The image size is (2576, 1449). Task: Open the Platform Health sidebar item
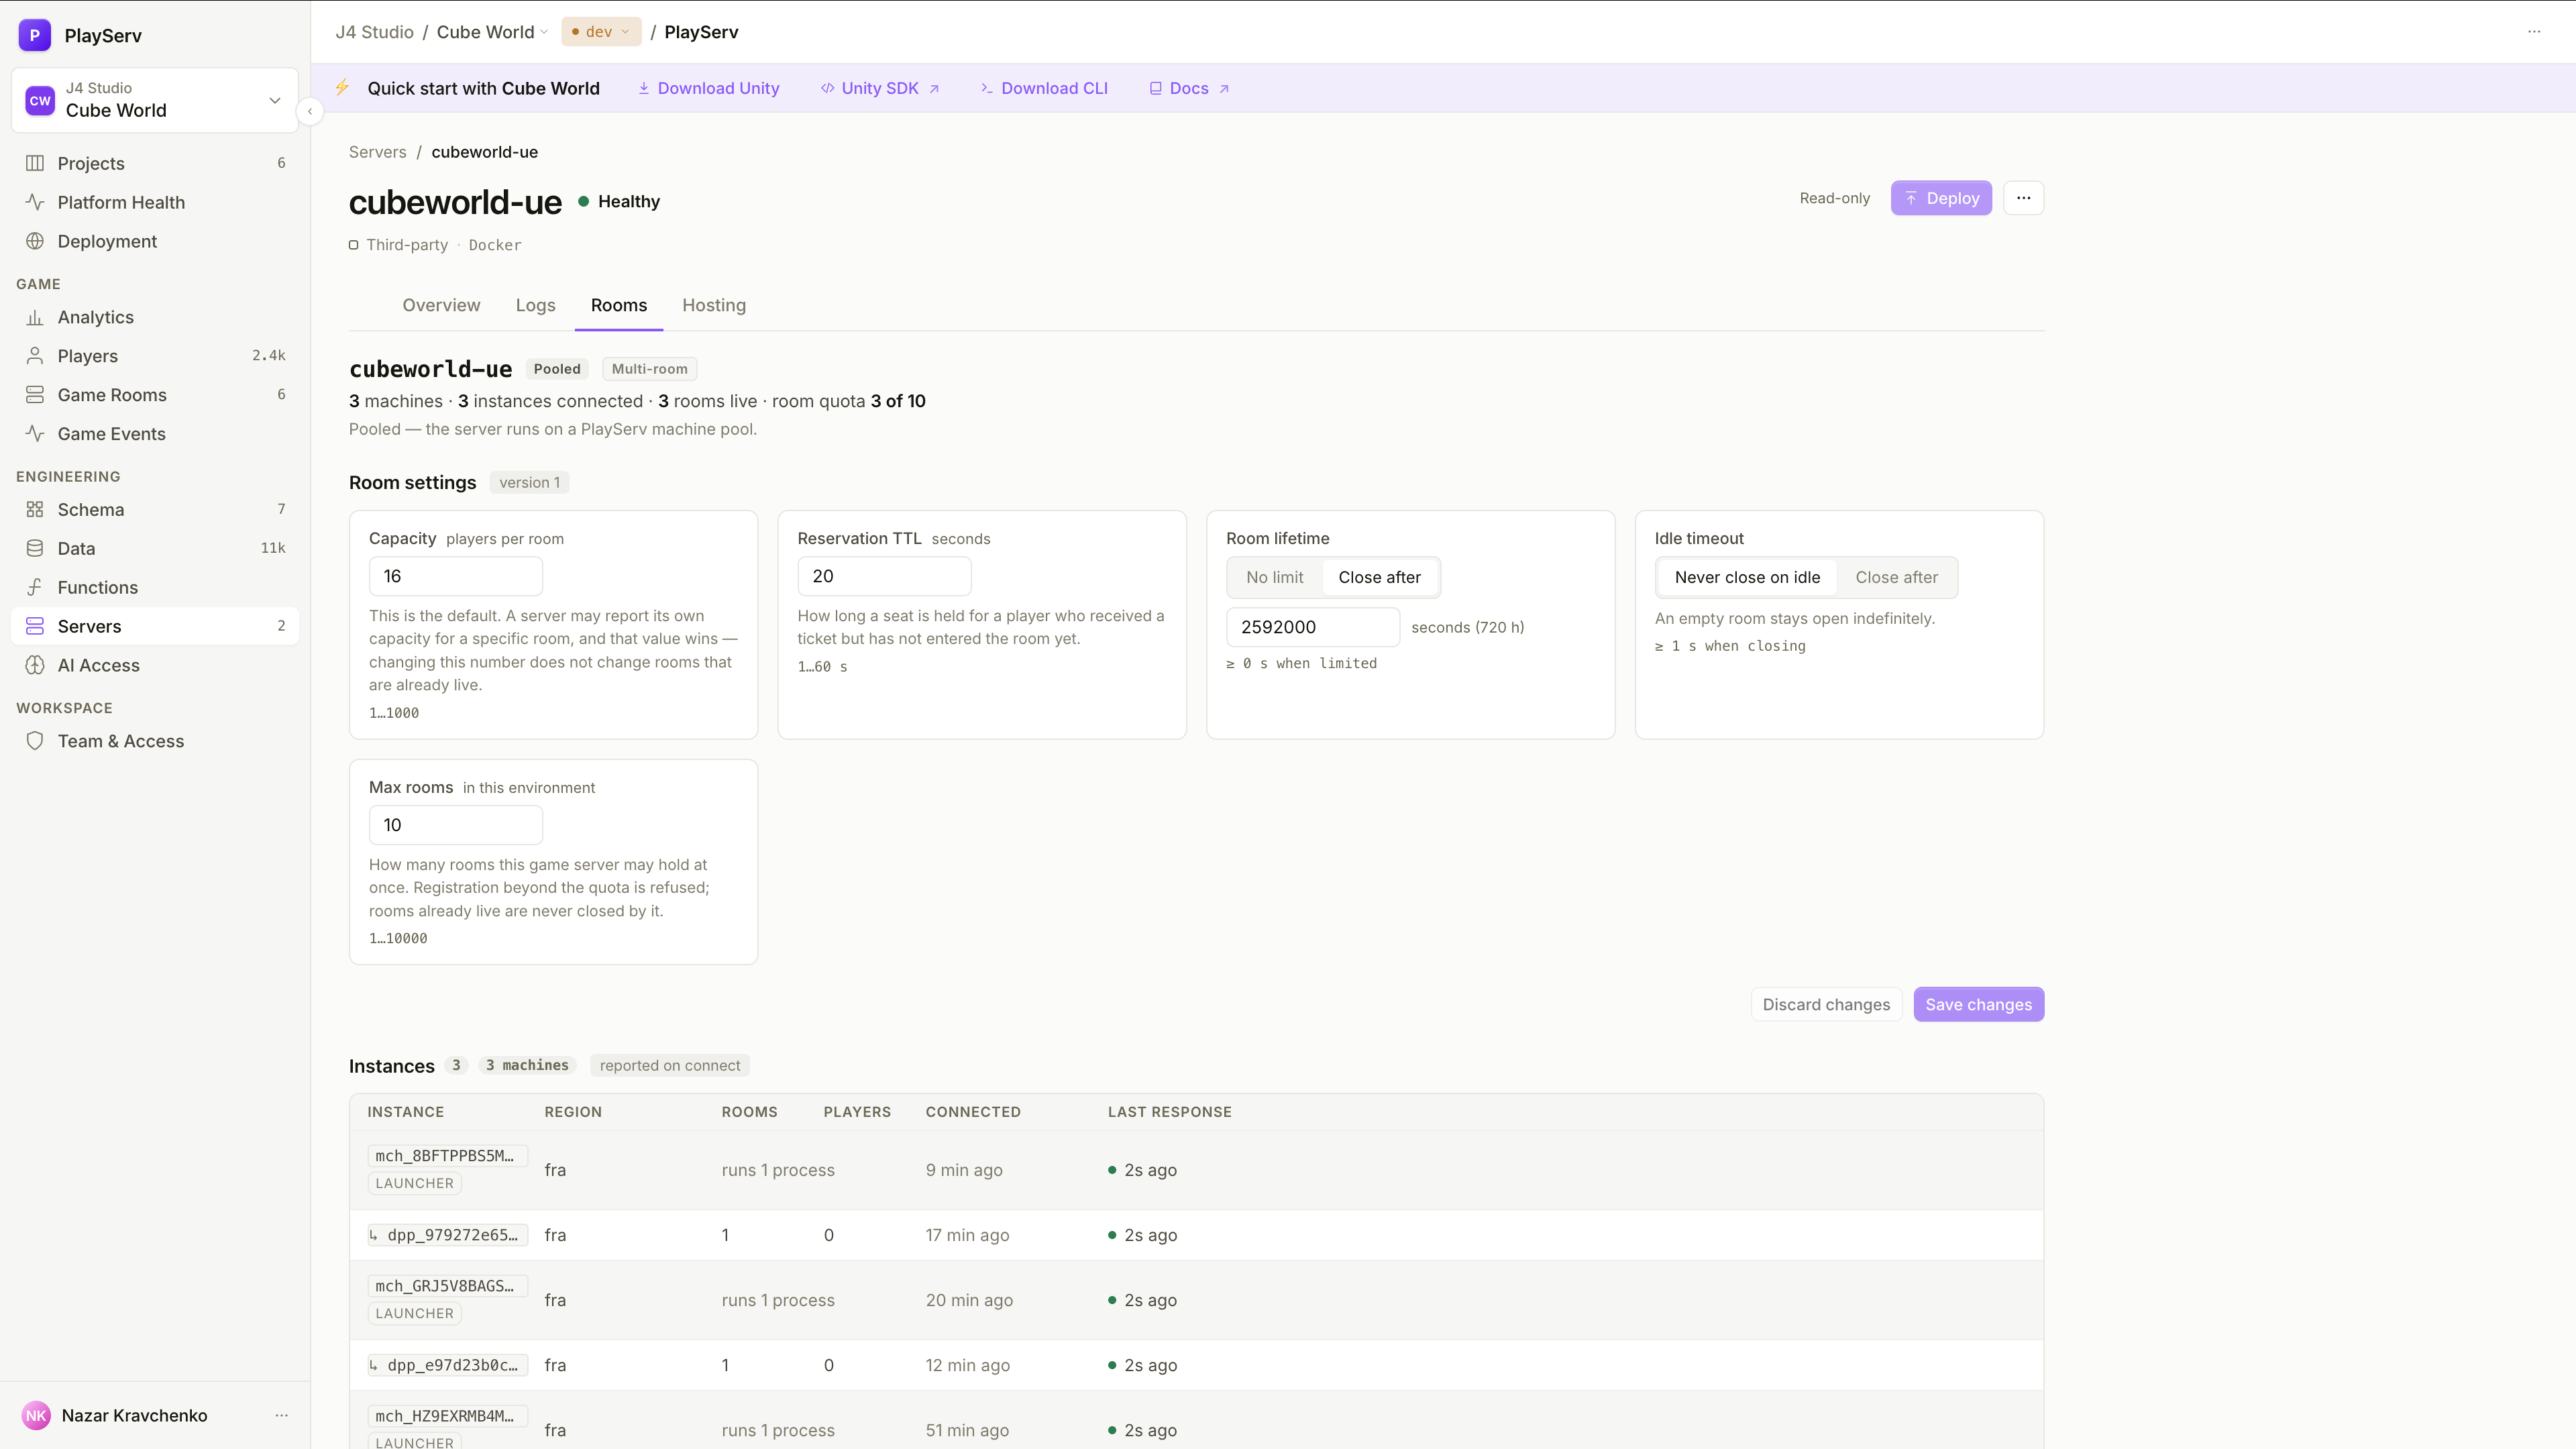click(x=155, y=202)
